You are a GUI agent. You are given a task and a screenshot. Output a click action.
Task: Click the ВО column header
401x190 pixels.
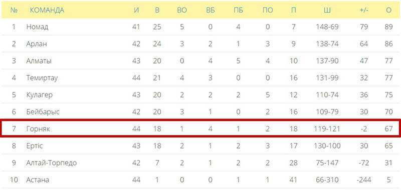coord(182,10)
